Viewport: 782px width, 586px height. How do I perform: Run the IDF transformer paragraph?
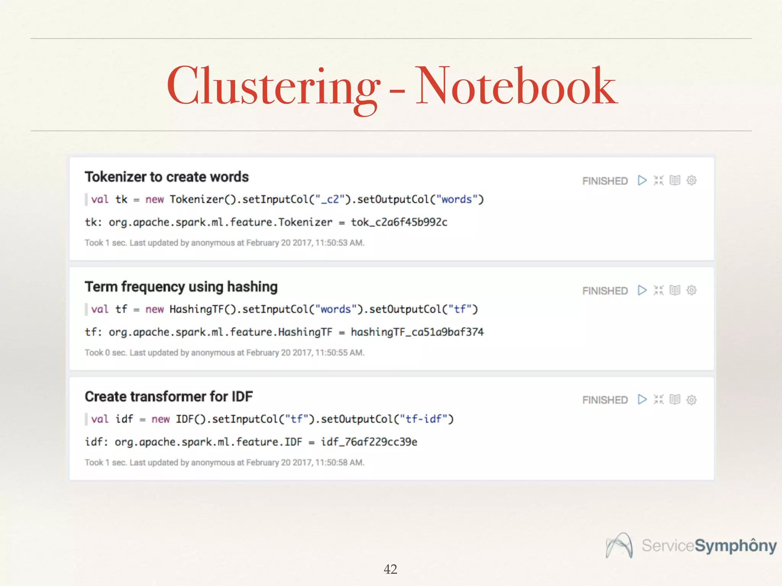click(642, 399)
